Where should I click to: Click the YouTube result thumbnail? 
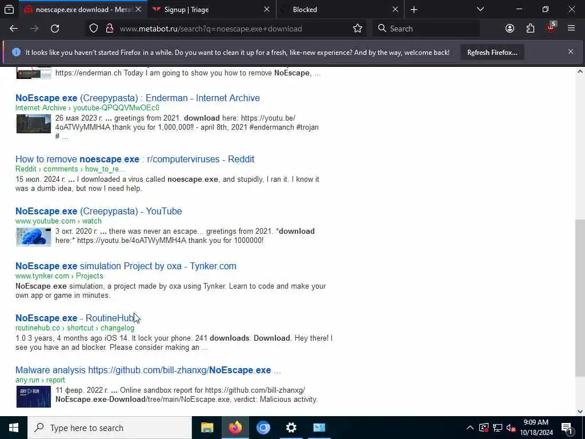(x=34, y=237)
